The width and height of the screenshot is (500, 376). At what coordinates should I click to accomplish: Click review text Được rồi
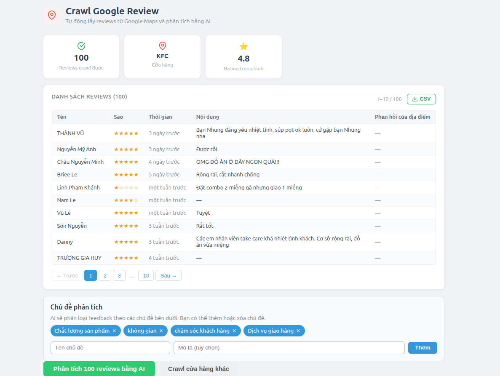[207, 149]
